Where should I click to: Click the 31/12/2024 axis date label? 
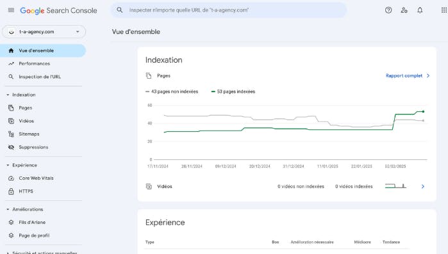294,166
